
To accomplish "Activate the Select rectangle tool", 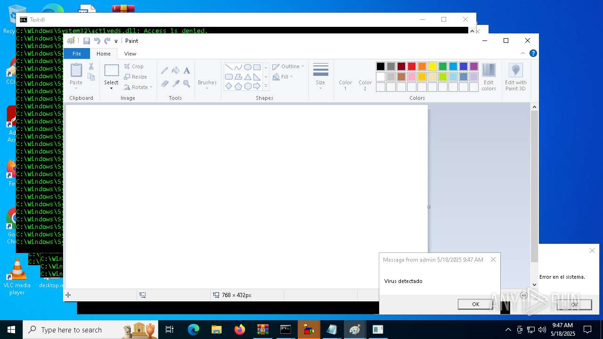I will click(112, 70).
